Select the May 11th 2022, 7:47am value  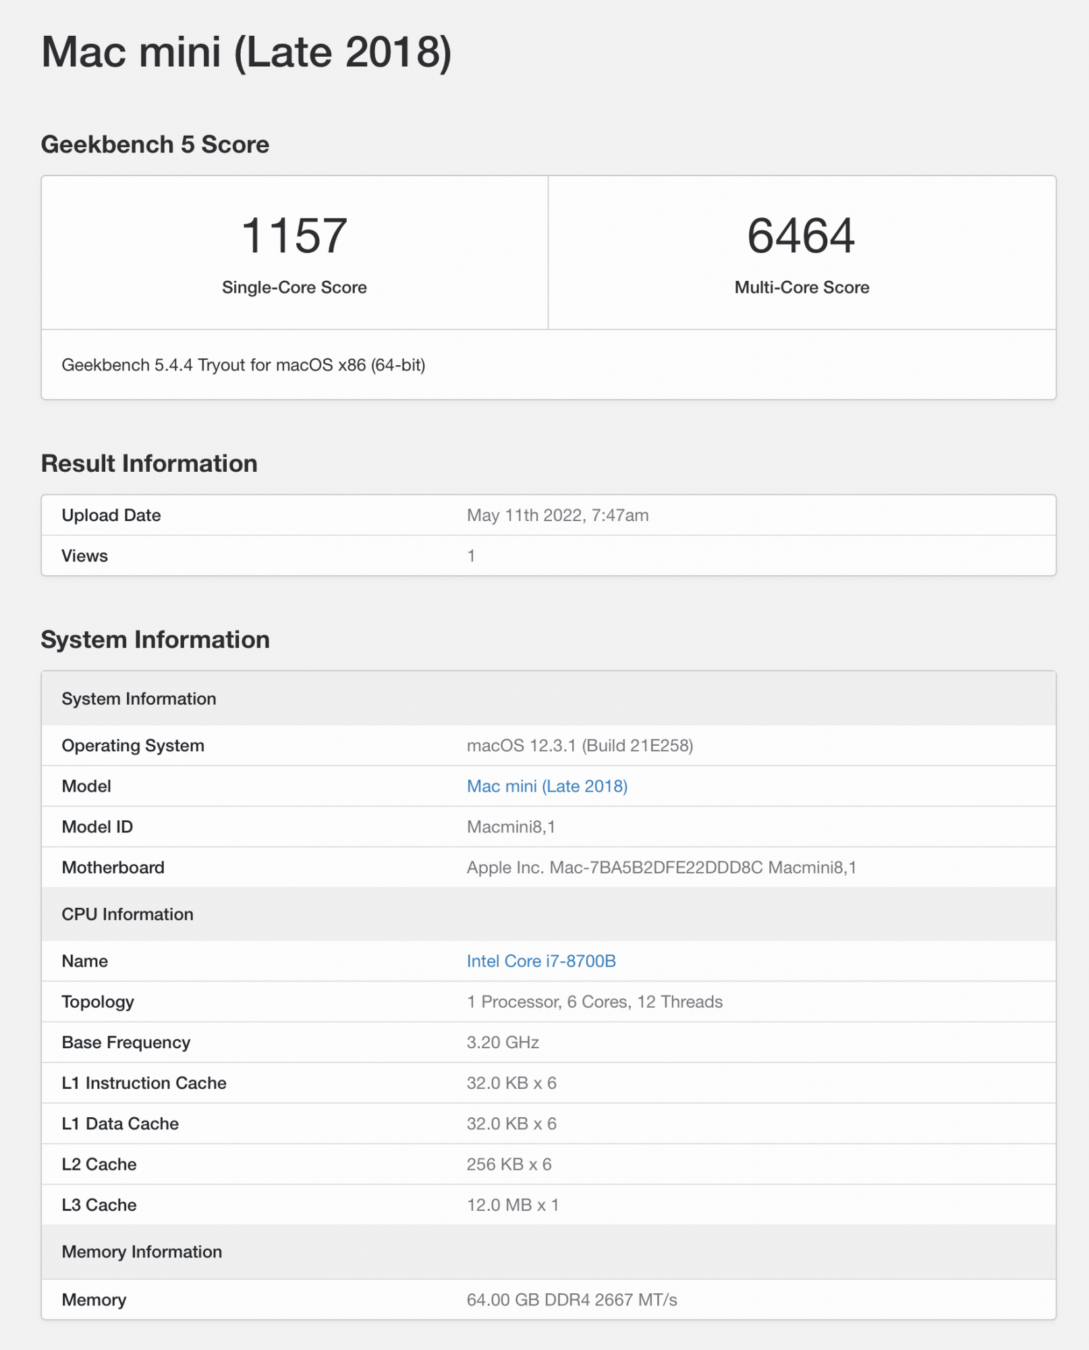point(558,515)
